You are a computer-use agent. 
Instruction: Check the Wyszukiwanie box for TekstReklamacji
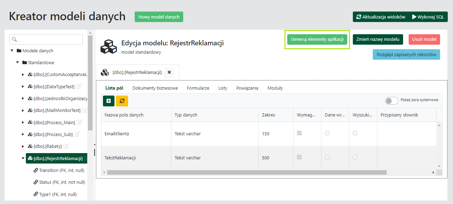coord(355,157)
